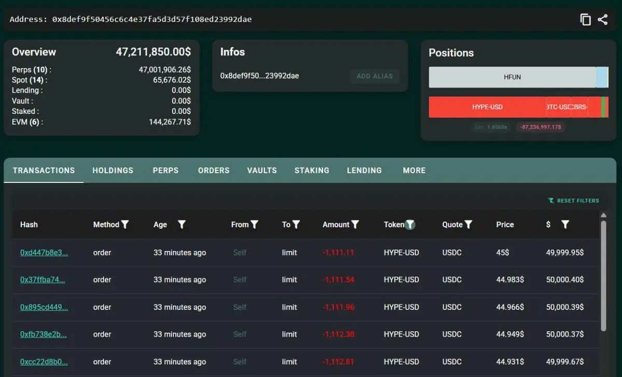Click the Price column header
622x377 pixels.
[x=505, y=225]
